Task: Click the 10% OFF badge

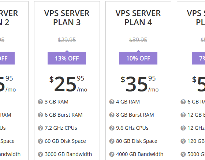Action: tap(138, 58)
